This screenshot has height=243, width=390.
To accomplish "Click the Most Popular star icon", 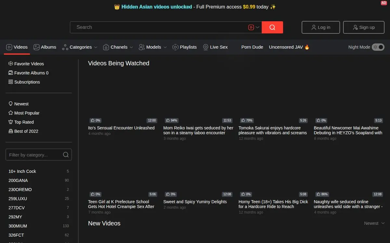I will coord(11,113).
